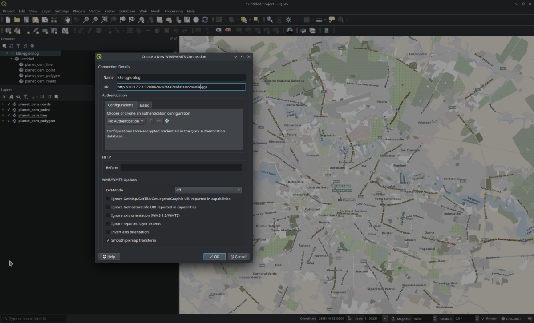The height and width of the screenshot is (323, 534).
Task: Enable Ignore reported layer extents
Action: coord(107,223)
